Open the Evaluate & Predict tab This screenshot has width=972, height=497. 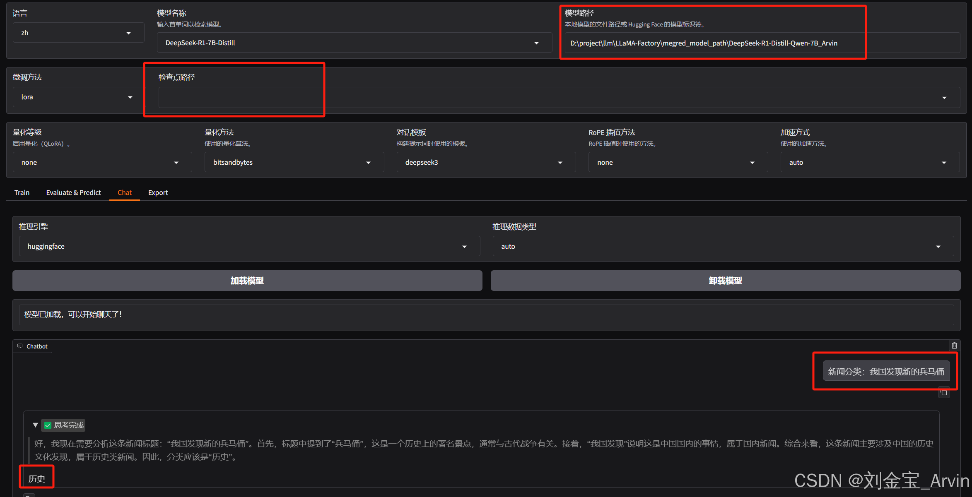73,192
